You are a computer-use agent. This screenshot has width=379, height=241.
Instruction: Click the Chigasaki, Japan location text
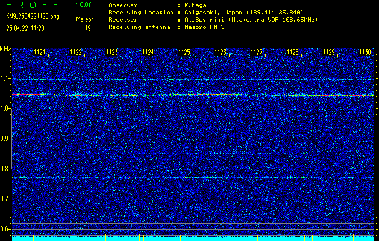click(244, 13)
